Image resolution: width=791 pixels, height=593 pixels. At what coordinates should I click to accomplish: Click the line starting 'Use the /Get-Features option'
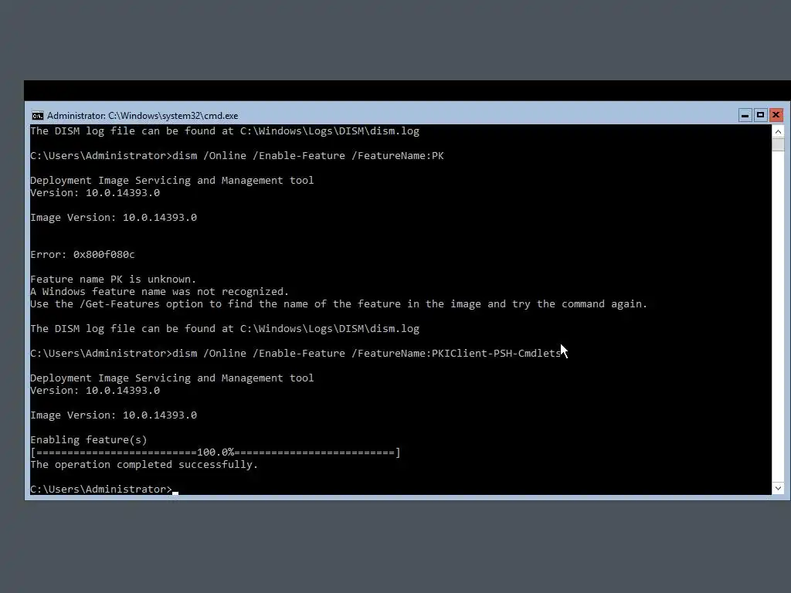[338, 304]
